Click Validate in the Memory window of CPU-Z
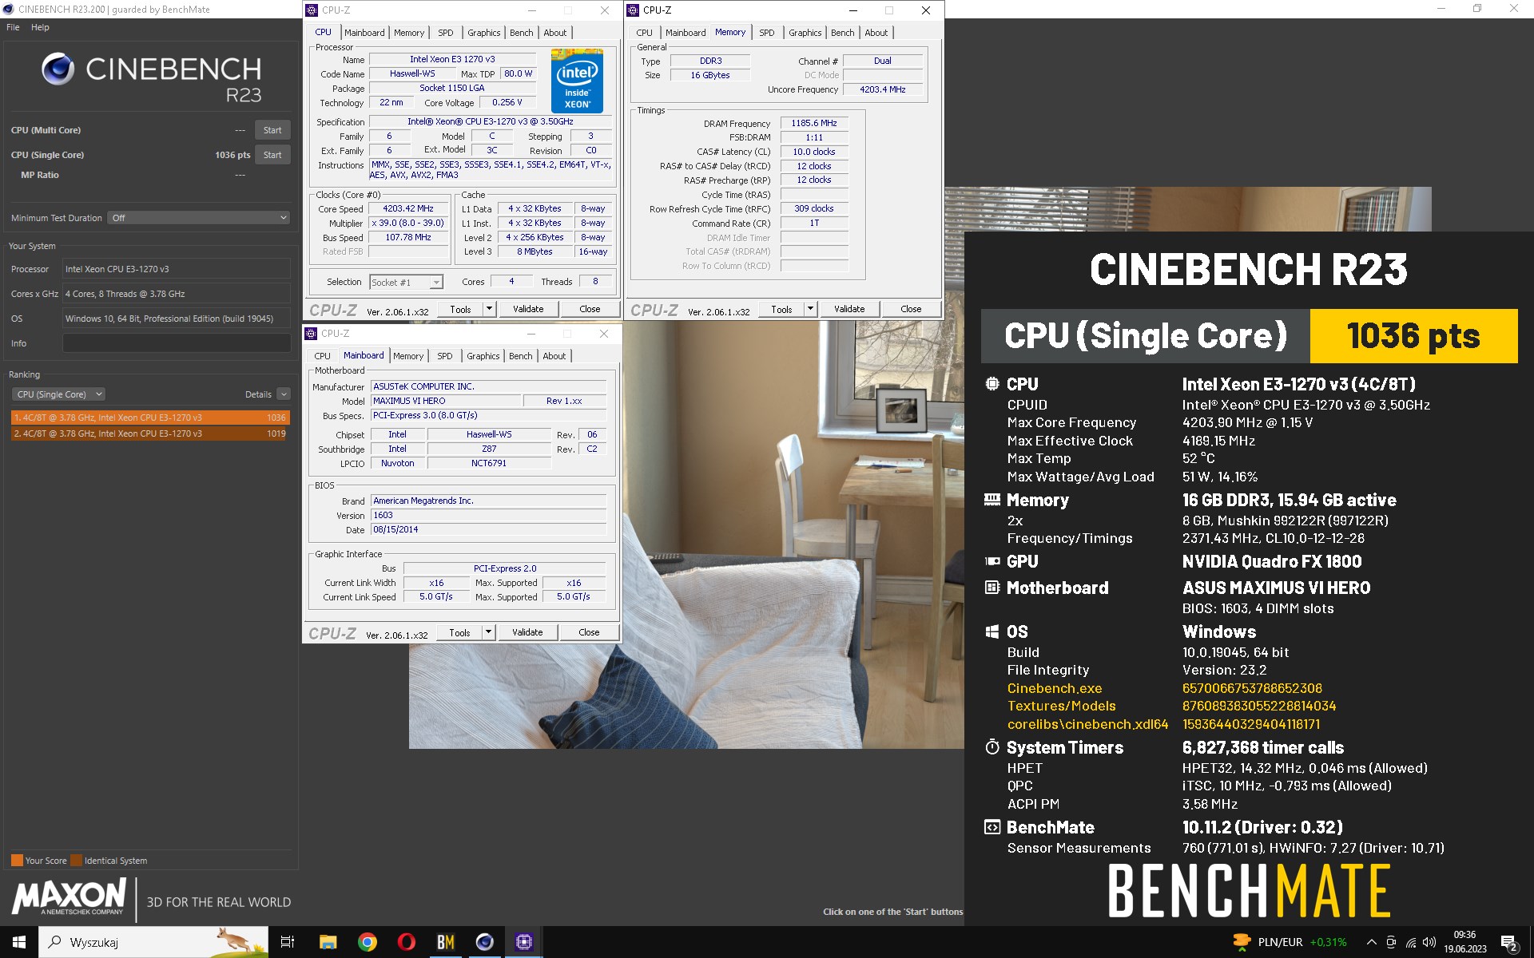Screen dimensions: 1534x958 coord(849,309)
